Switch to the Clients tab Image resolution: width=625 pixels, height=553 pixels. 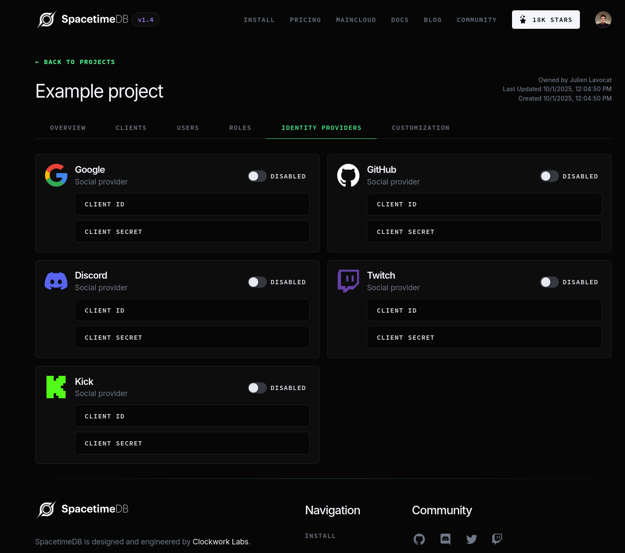click(131, 128)
